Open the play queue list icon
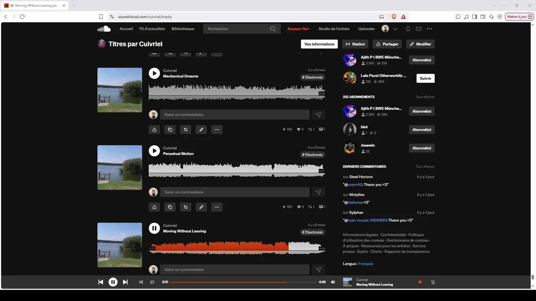536x301 pixels. coord(433,282)
